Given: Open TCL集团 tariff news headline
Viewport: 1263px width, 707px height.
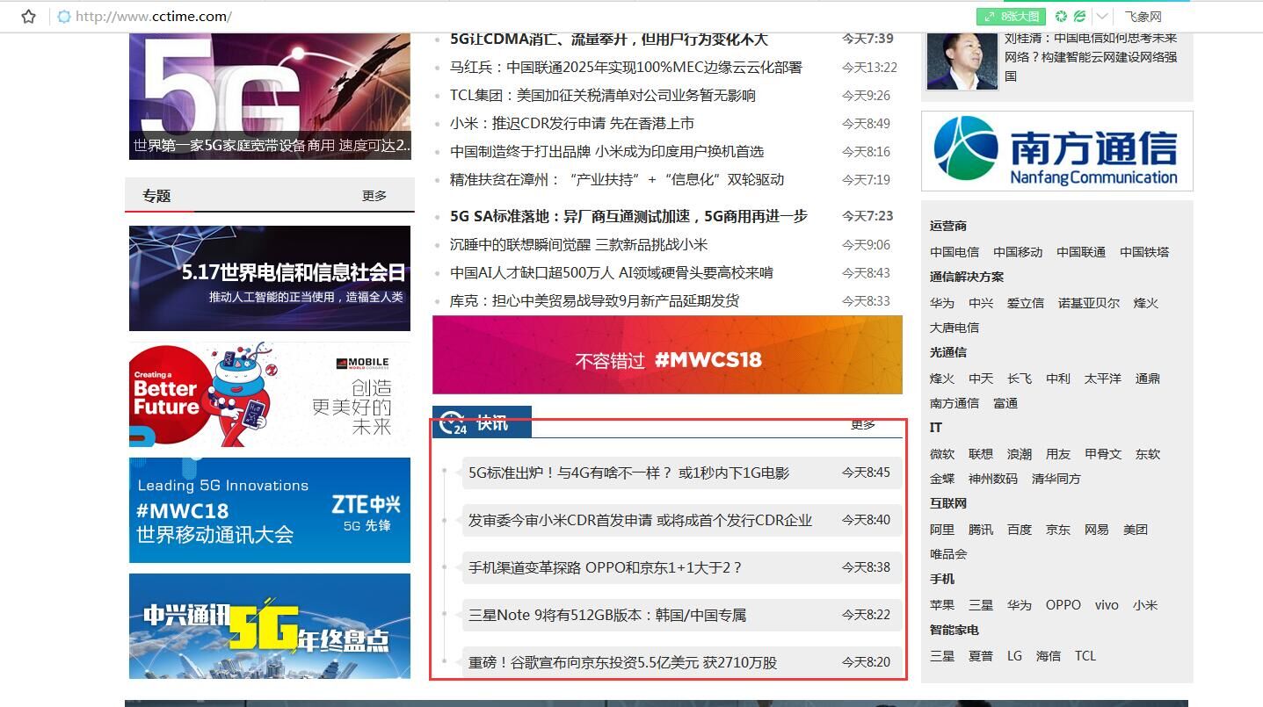Looking at the screenshot, I should [x=603, y=95].
